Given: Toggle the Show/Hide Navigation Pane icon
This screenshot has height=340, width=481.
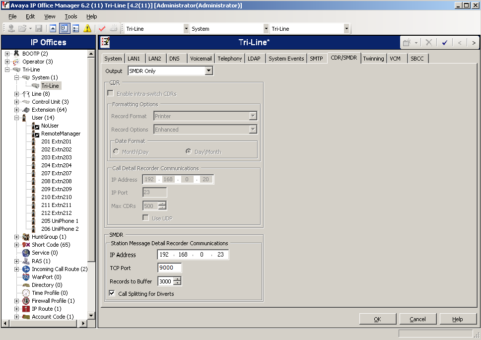Looking at the screenshot, I should pos(64,28).
